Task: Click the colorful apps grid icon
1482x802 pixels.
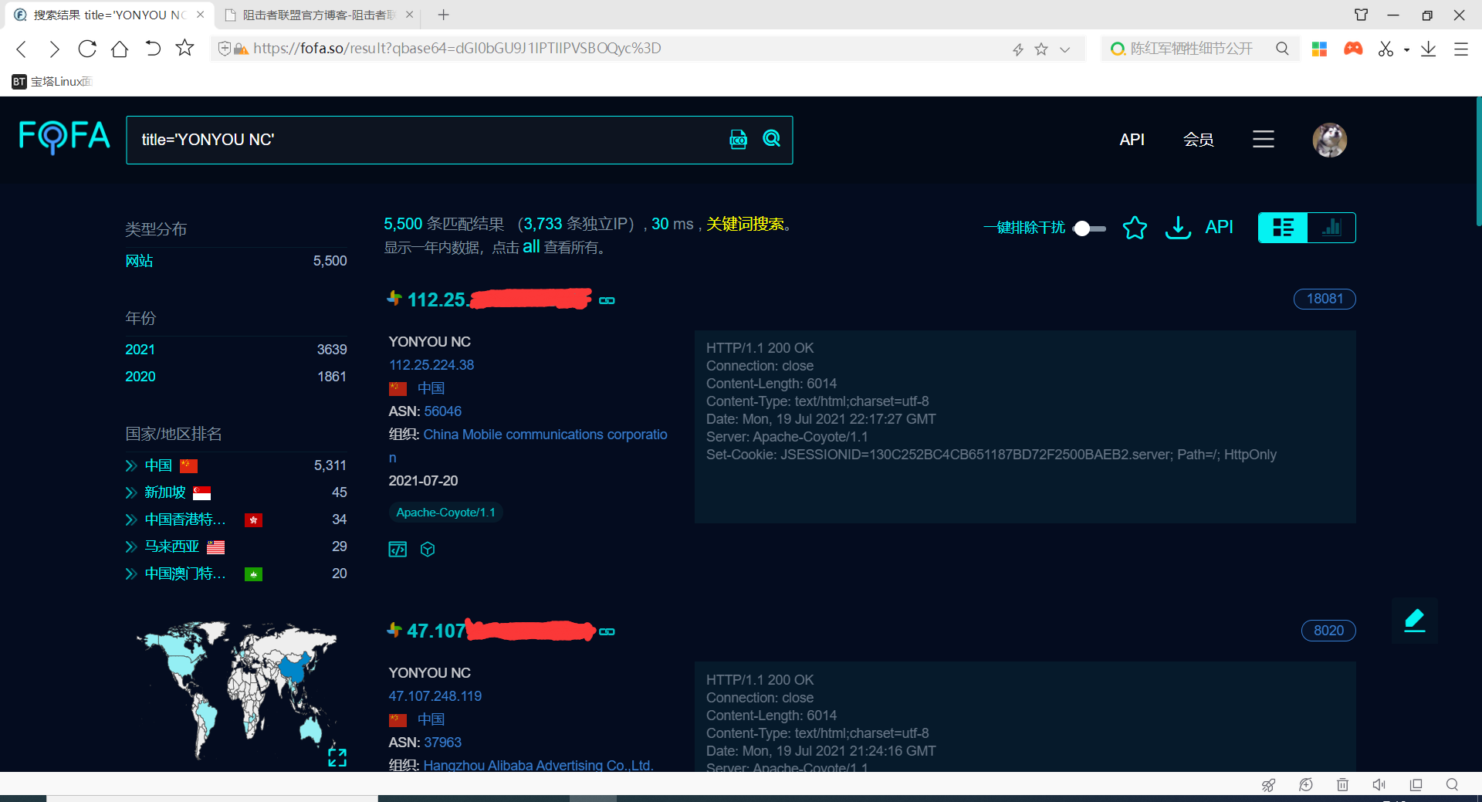Action: (1319, 49)
